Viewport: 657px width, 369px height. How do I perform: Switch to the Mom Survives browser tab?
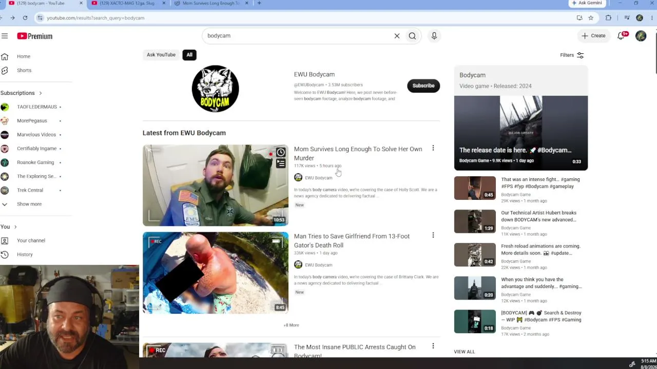211,3
